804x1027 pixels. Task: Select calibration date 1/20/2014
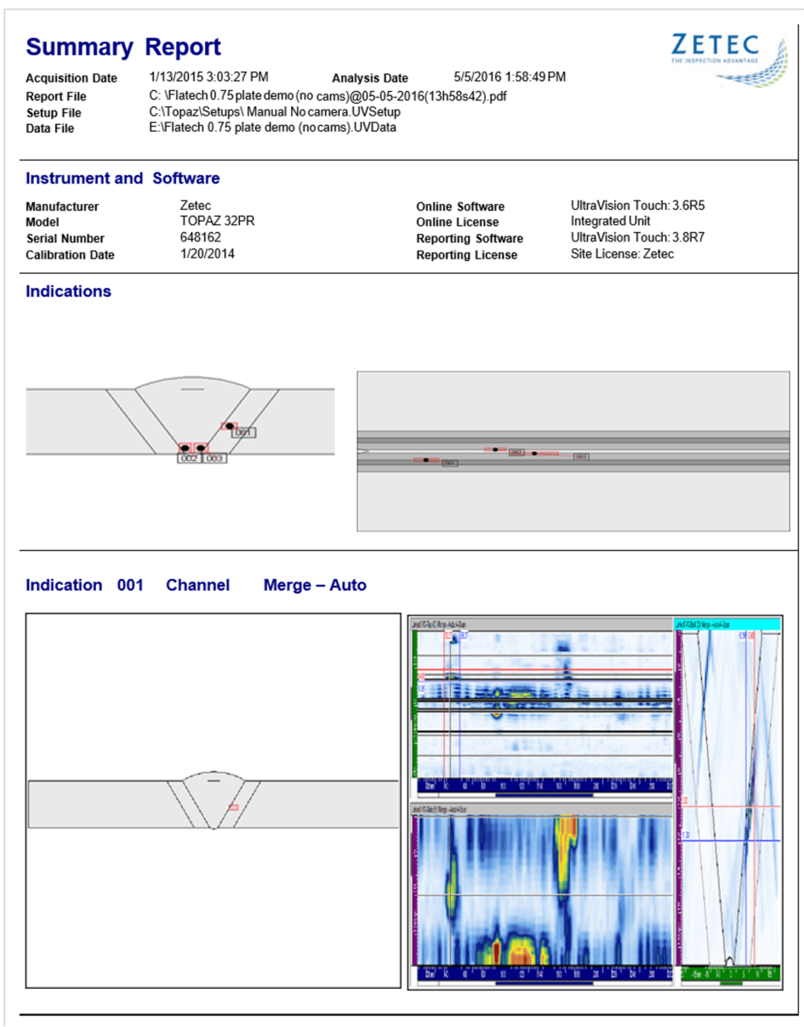(208, 253)
